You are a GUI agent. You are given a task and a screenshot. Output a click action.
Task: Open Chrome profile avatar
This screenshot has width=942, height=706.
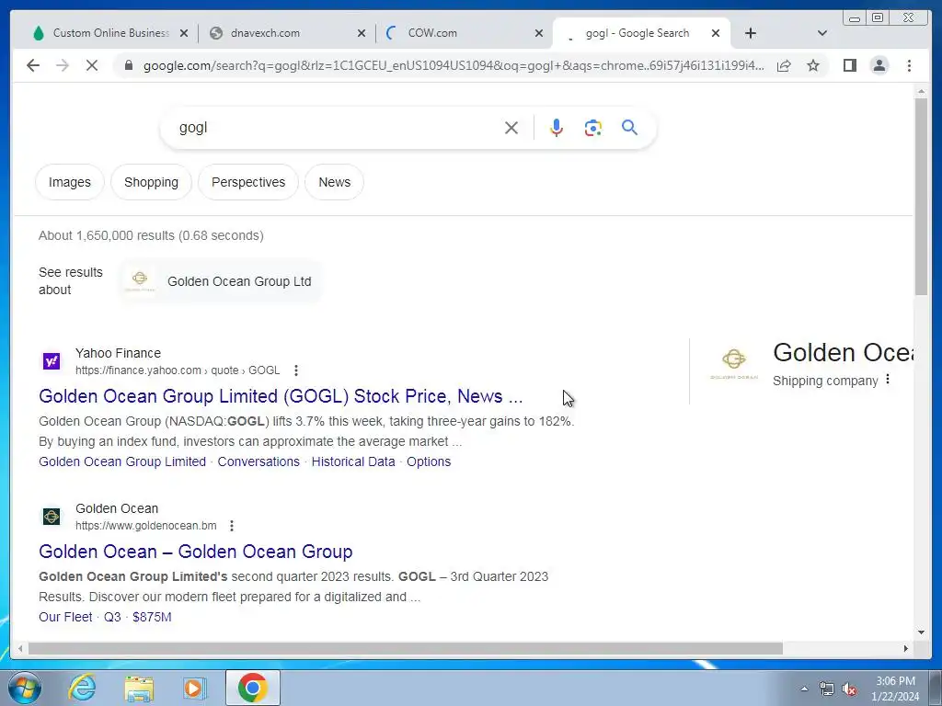879,65
